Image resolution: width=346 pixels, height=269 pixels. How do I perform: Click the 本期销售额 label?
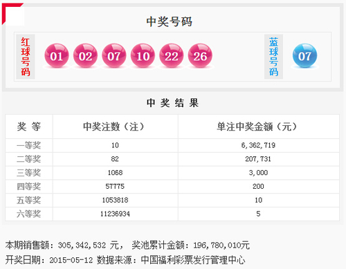(x=27, y=245)
